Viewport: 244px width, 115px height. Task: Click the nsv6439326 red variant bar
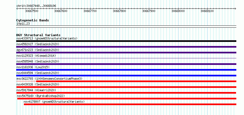pyautogui.click(x=126, y=87)
